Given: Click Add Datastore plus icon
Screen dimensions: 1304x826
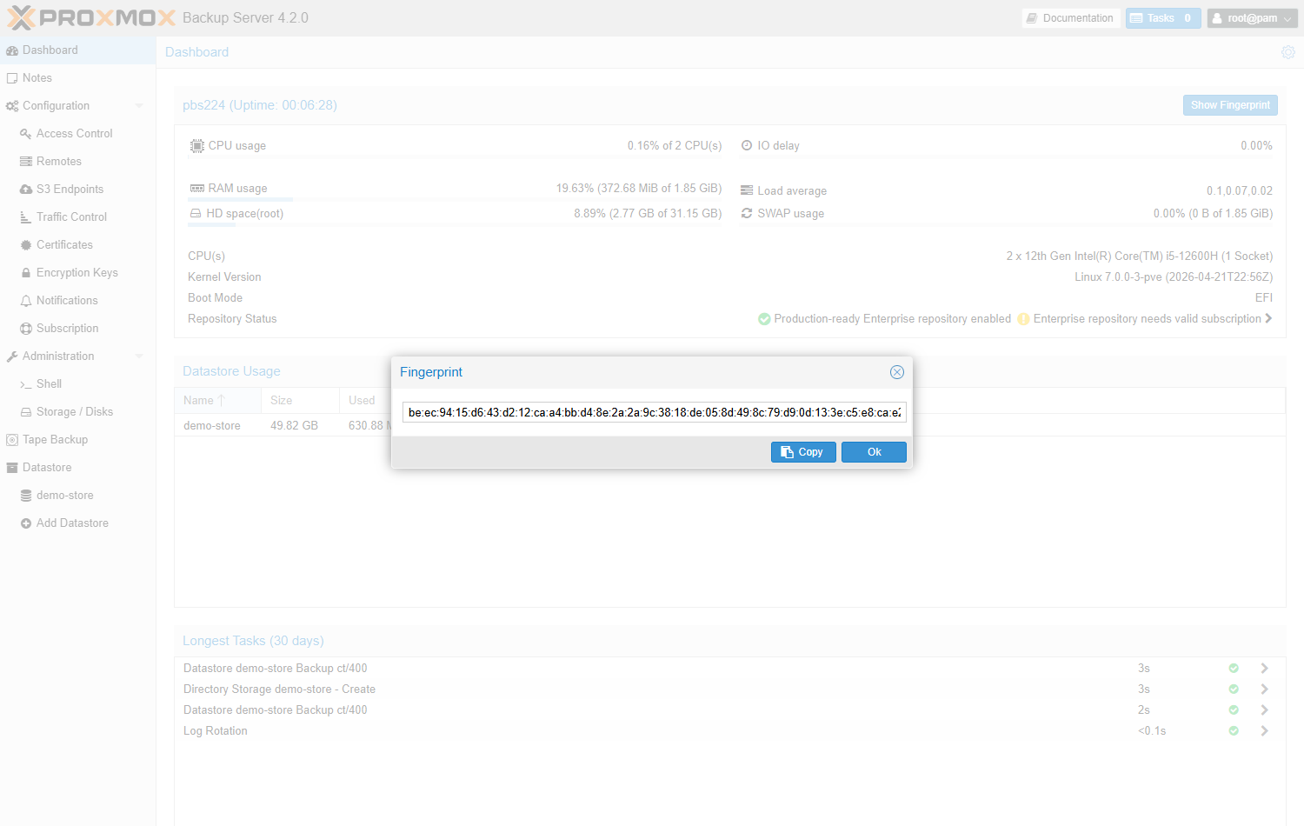Looking at the screenshot, I should (x=26, y=523).
